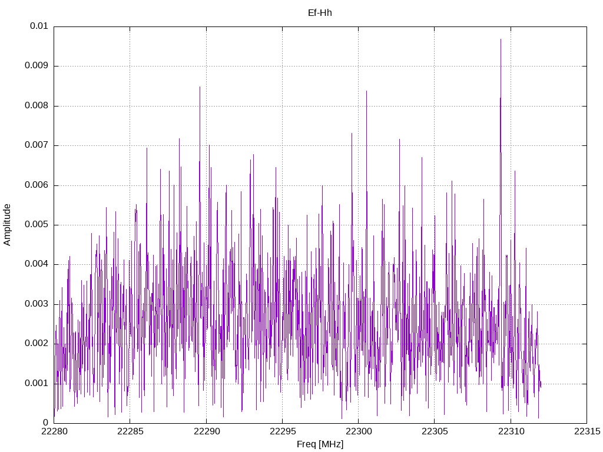
Task: Click the y-axis tick label 0.004
Action: (37, 264)
